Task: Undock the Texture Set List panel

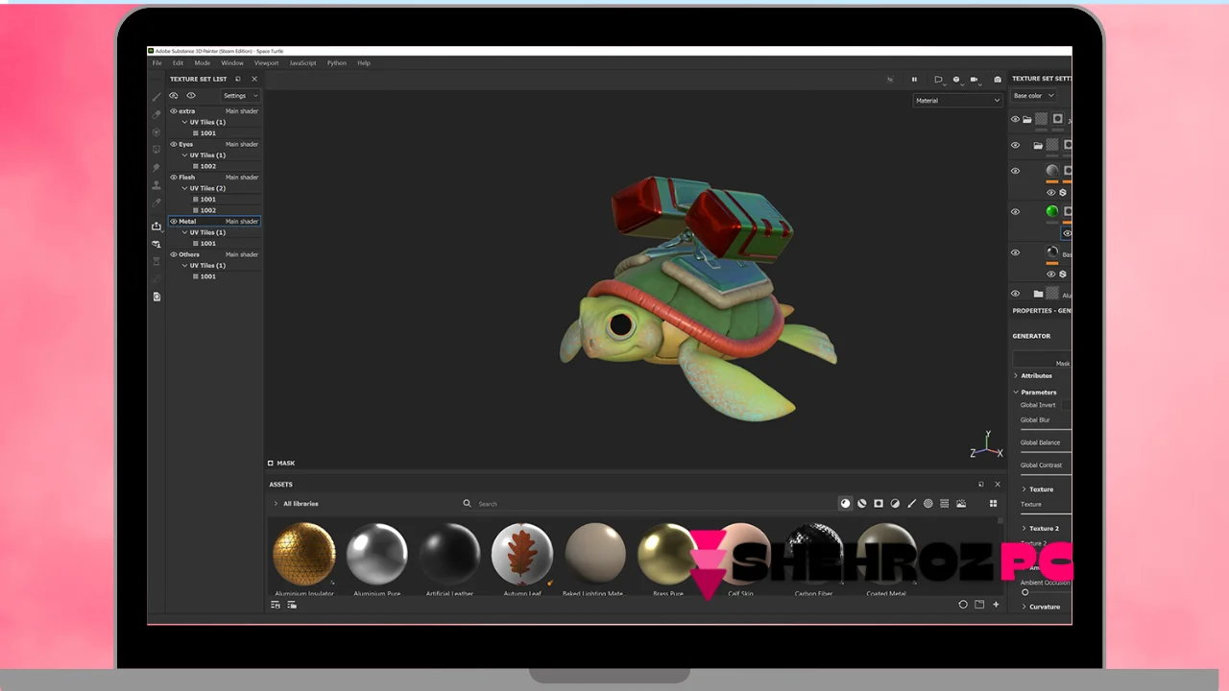Action: [x=238, y=79]
